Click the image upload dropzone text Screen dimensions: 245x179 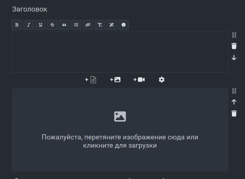point(120,141)
